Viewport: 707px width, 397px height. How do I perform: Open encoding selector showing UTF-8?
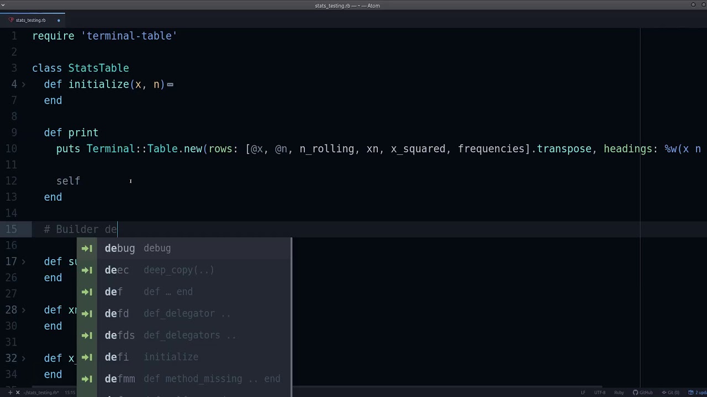point(600,393)
